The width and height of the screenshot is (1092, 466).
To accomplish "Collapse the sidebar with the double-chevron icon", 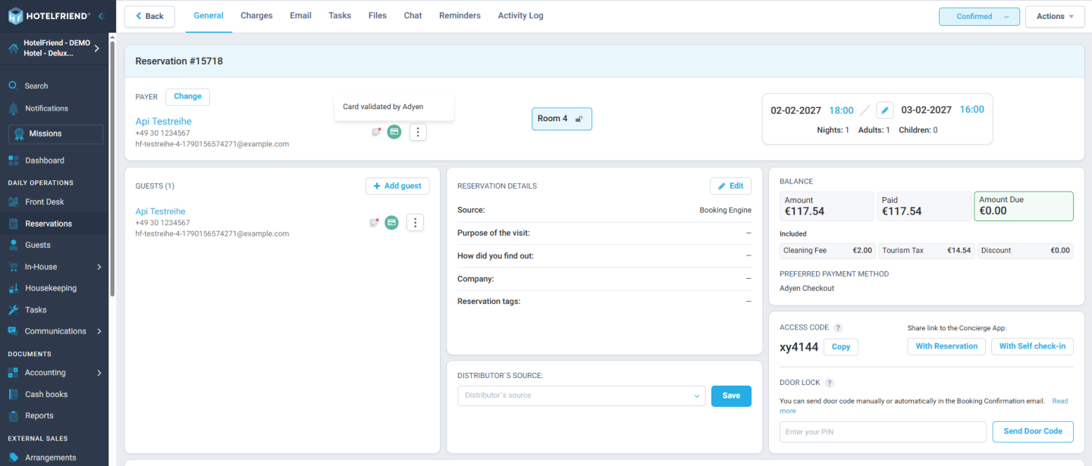I will click(x=102, y=16).
